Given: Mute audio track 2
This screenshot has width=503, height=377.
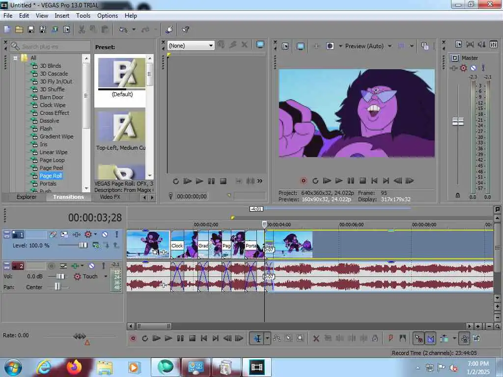Looking at the screenshot, I should coord(91,266).
